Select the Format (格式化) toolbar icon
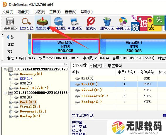 (x=91, y=24)
